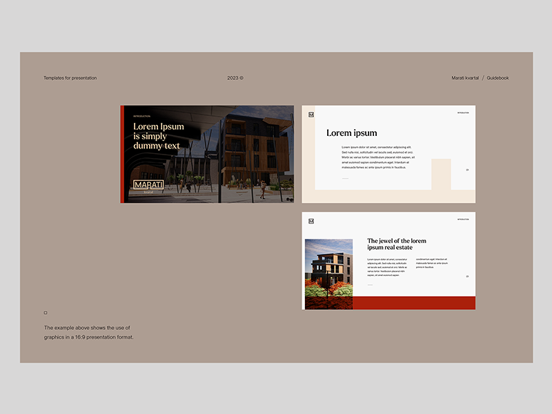
Task: Click the red band beneath the real estate slide
Action: point(414,302)
